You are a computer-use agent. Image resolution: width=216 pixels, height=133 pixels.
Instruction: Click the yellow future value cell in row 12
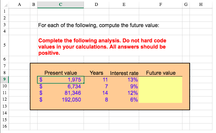point(161,99)
